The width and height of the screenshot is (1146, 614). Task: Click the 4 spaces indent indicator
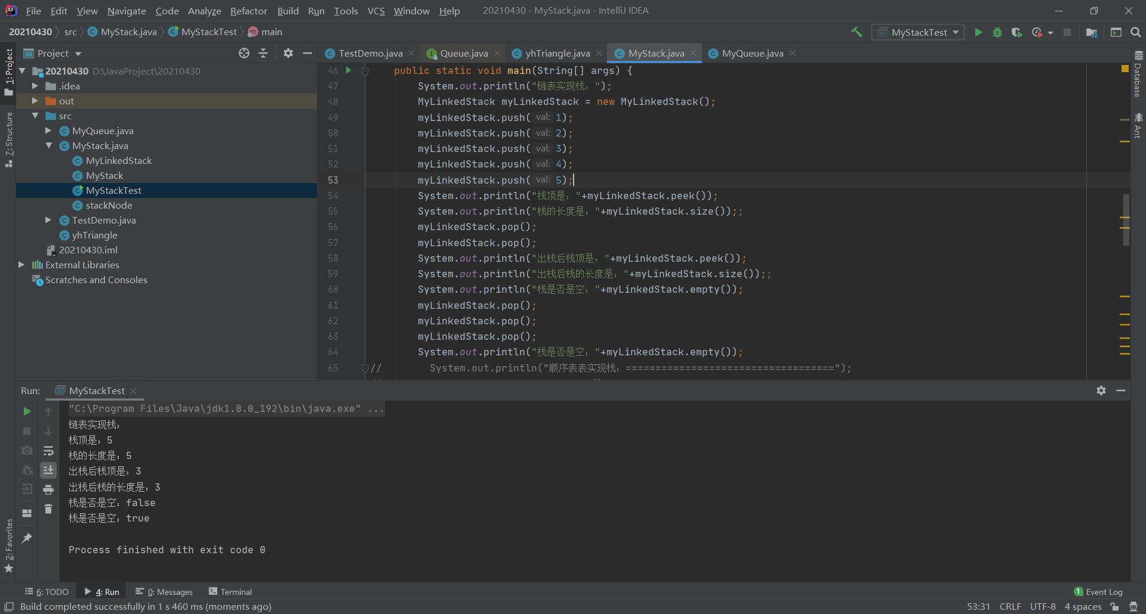(1083, 606)
